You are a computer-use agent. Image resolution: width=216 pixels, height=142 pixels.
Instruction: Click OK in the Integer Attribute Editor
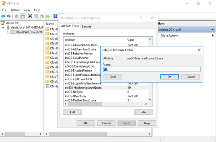click(170, 77)
